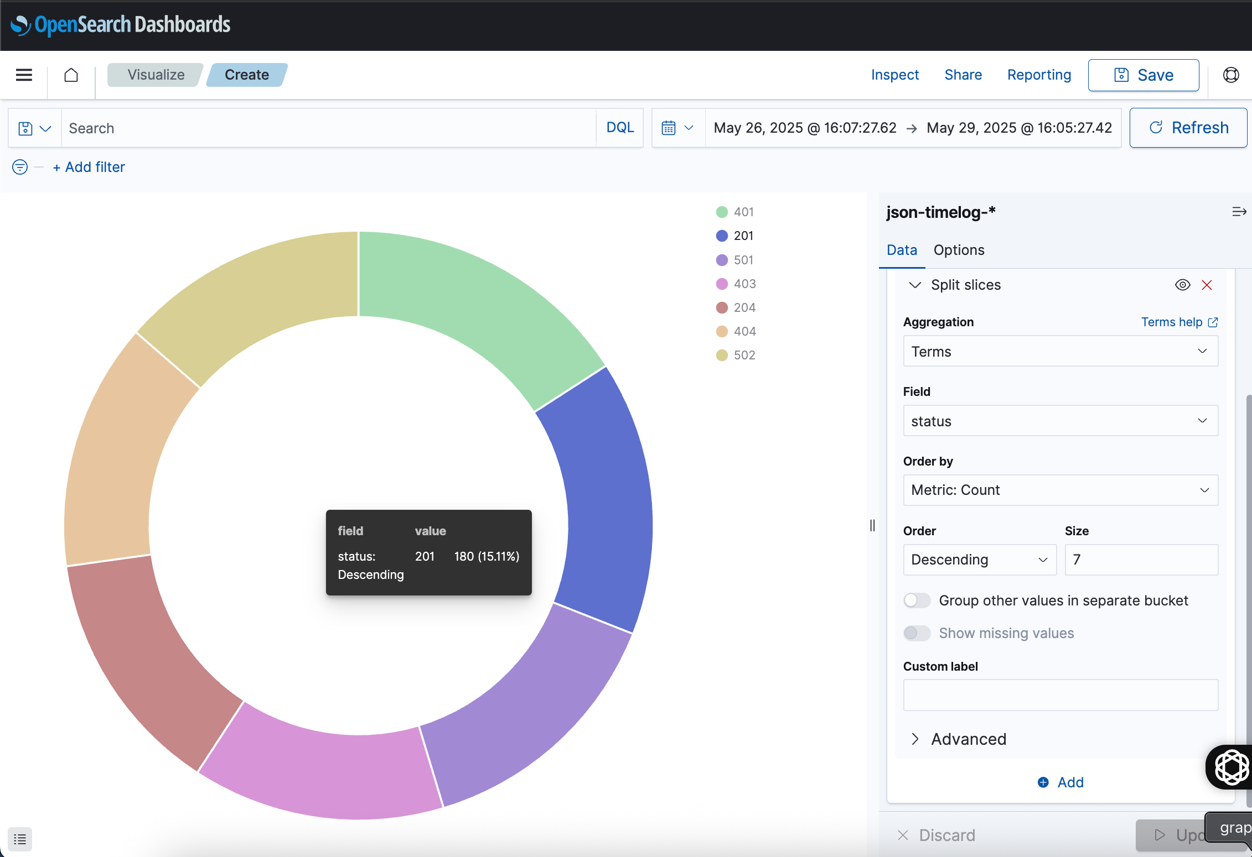Open the Inspect menu item
This screenshot has width=1252, height=857.
pos(894,75)
